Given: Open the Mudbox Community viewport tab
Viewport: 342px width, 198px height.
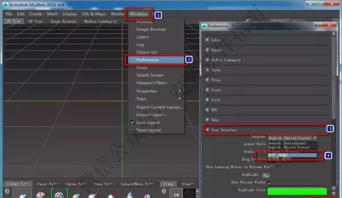Looking at the screenshot, I should pos(101,21).
